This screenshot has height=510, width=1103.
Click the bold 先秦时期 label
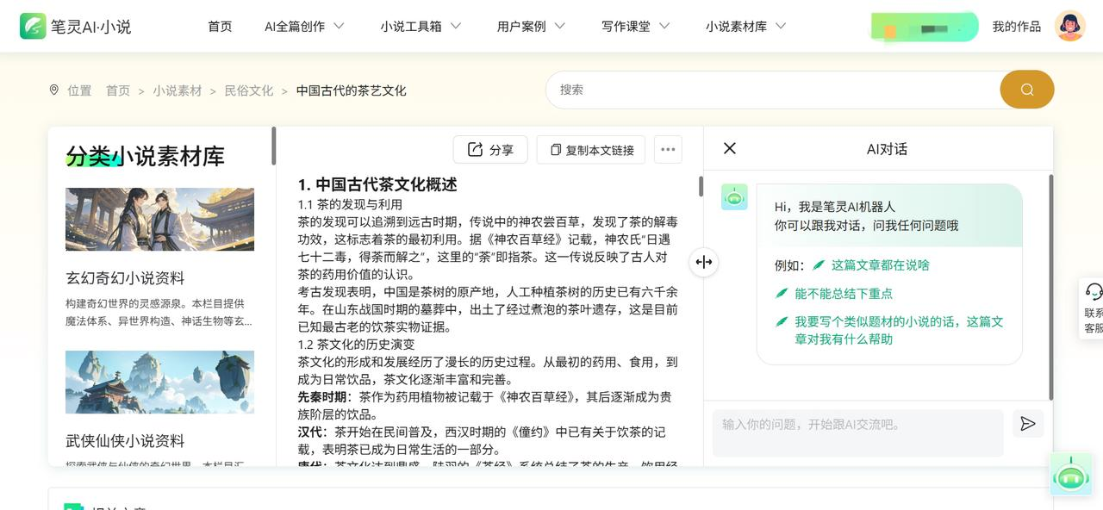click(x=321, y=396)
